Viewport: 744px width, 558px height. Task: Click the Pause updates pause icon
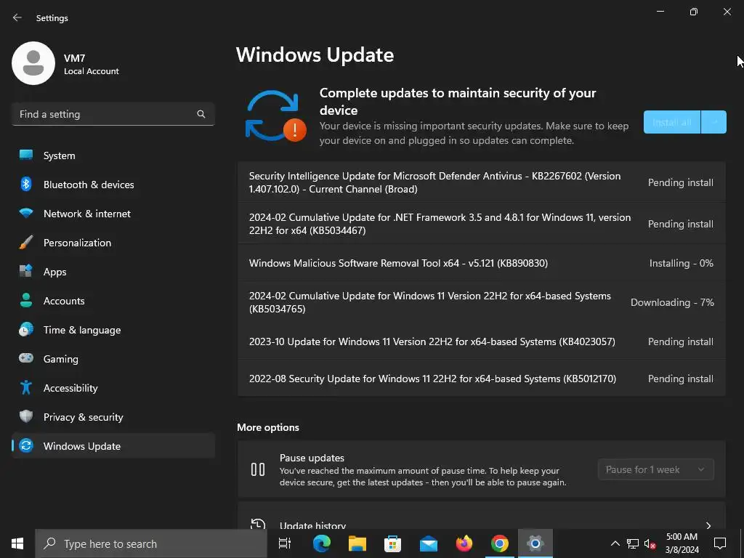pyautogui.click(x=258, y=470)
